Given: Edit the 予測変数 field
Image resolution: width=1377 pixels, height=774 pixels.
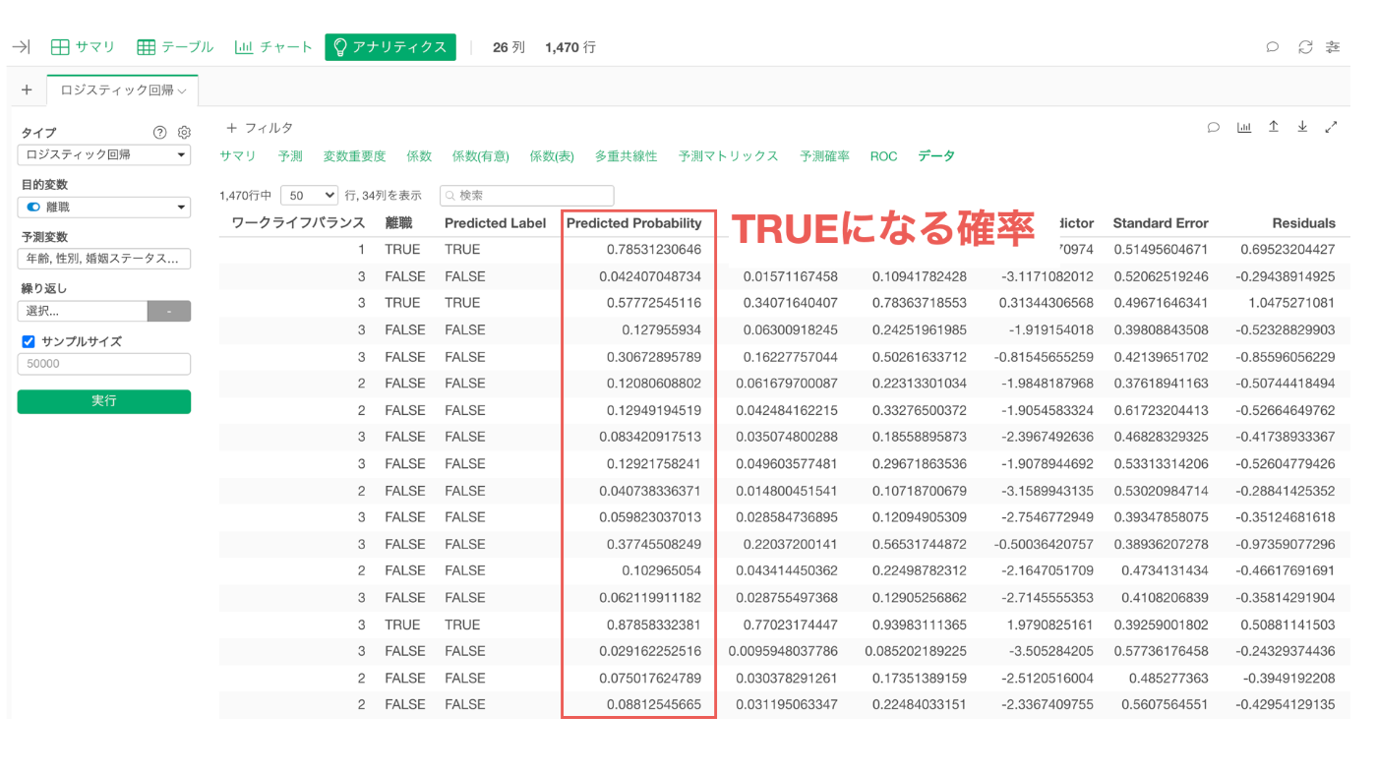Looking at the screenshot, I should (x=104, y=259).
